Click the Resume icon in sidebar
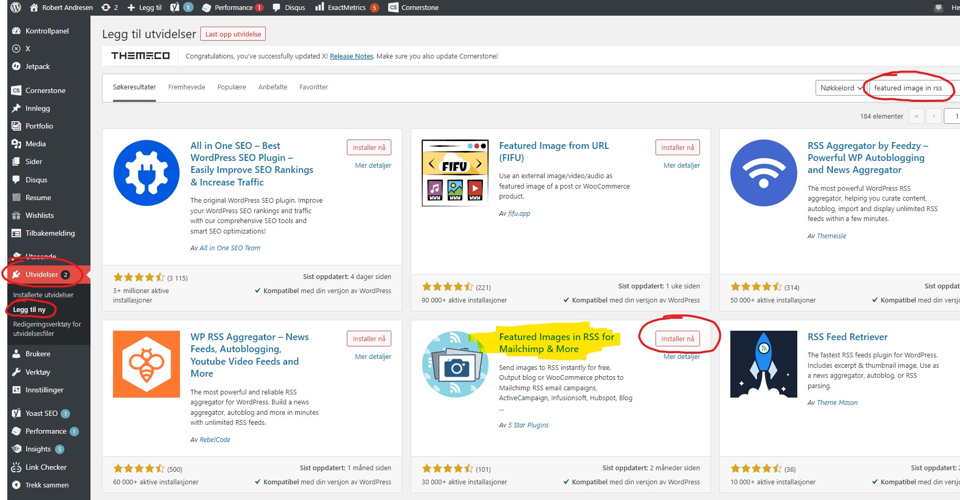The height and width of the screenshot is (500, 960). coord(16,197)
